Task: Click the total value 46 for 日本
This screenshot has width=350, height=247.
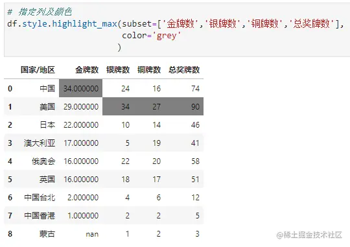Action: (195, 124)
